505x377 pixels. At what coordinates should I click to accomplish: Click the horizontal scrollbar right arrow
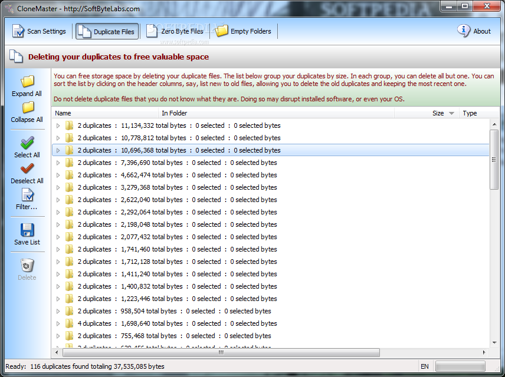pyautogui.click(x=484, y=352)
